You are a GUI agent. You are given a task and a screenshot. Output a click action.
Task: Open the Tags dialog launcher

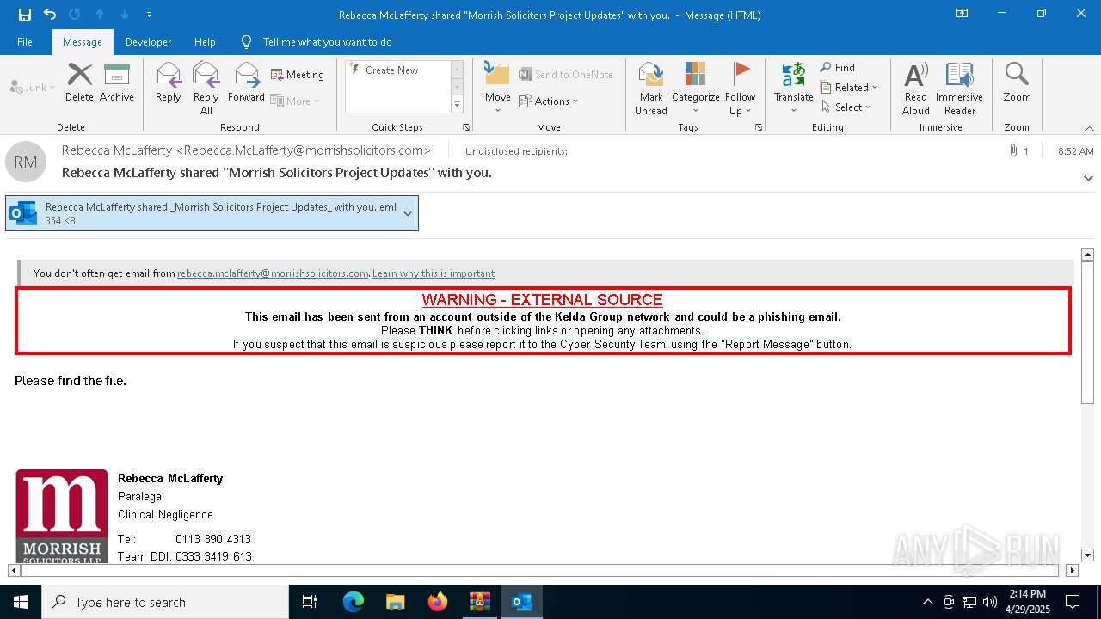click(759, 127)
